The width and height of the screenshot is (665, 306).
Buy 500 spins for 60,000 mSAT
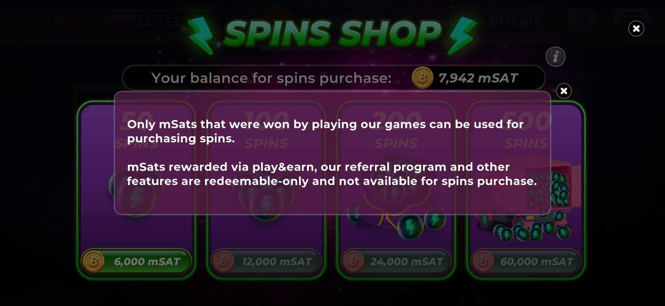click(526, 261)
